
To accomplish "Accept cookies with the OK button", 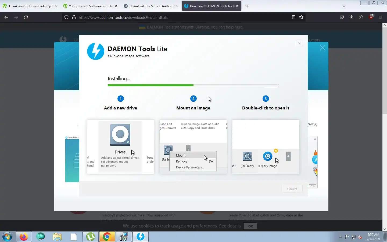I will (250, 226).
